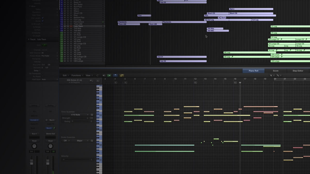The width and height of the screenshot is (310, 174).
Task: Open the Edit menu in piano roll
Action: 66,76
